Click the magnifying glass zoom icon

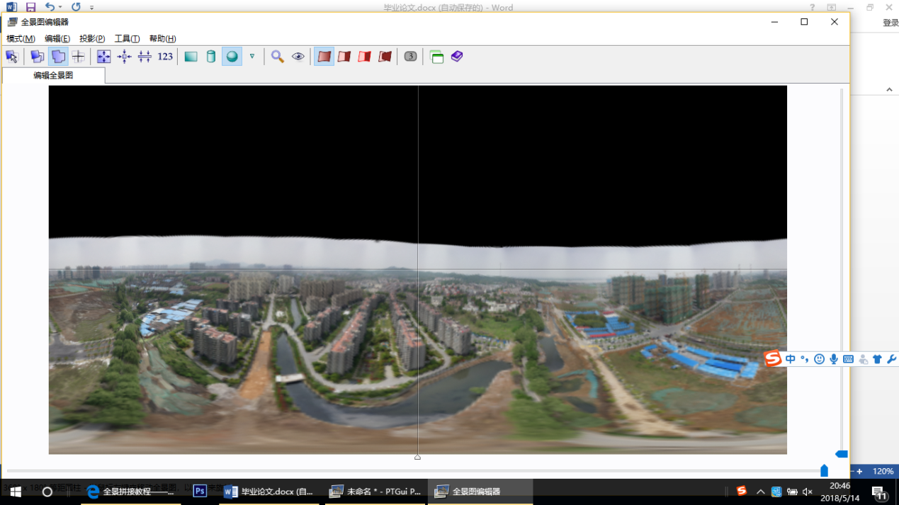(x=278, y=57)
